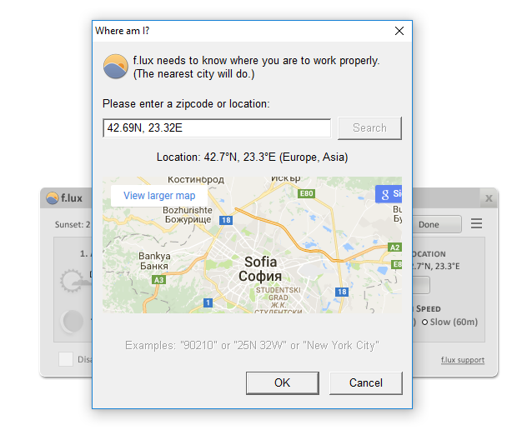Click road marker 1 on the map
Viewport: 527px width, 440px height.
tap(208, 302)
